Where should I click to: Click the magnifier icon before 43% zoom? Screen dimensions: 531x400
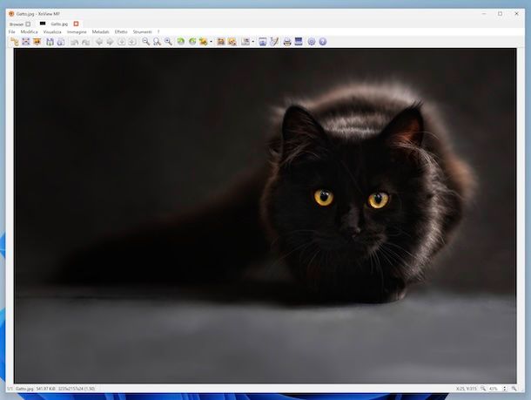[x=483, y=389]
